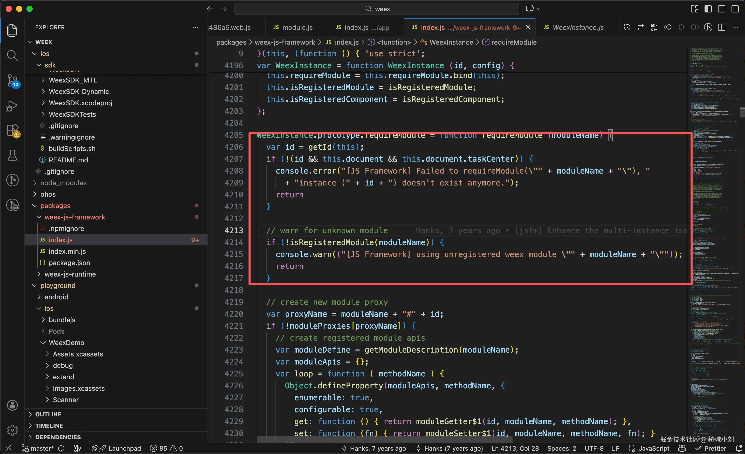Switch to the module.js tab

tap(297, 27)
